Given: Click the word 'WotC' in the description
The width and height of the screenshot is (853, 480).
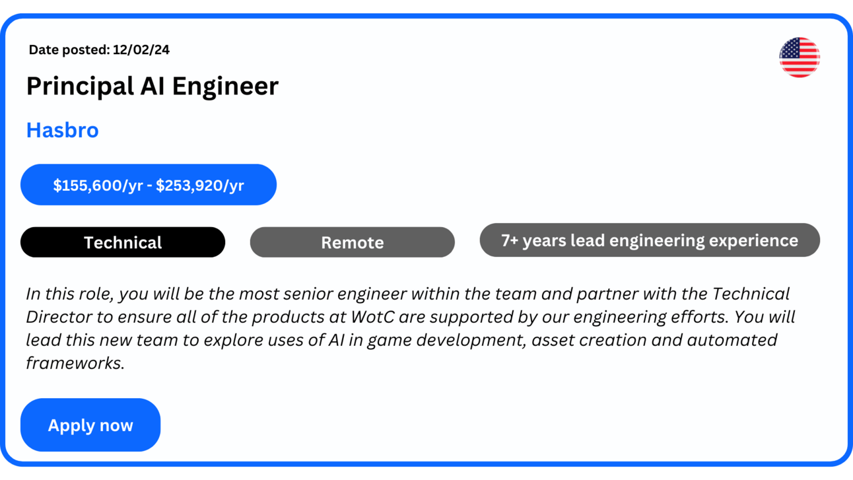Looking at the screenshot, I should tap(372, 317).
